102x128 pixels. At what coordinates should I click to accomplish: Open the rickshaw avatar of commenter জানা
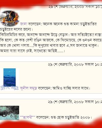(x=9, y=18)
